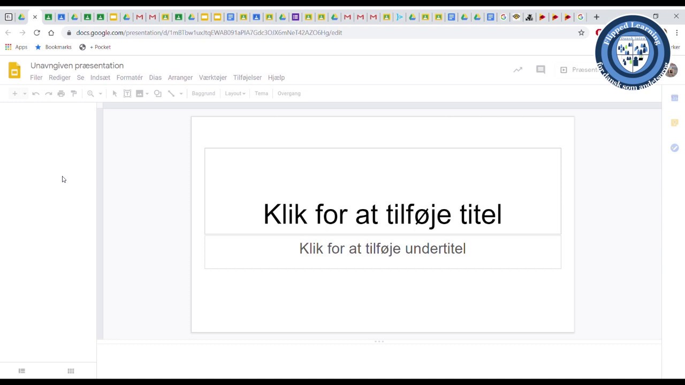The image size is (685, 385).
Task: Open the insert image dropdown arrow
Action: pyautogui.click(x=147, y=94)
